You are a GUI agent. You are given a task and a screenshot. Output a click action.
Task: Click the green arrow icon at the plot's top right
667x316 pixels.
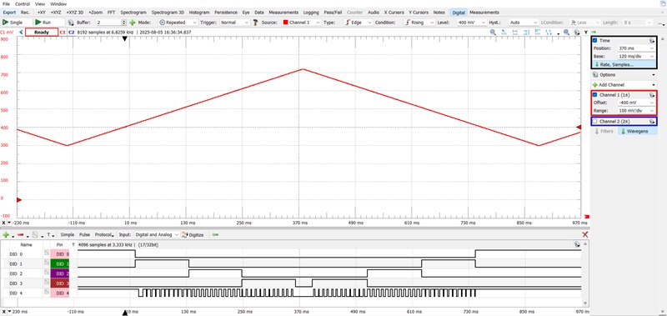click(x=594, y=32)
